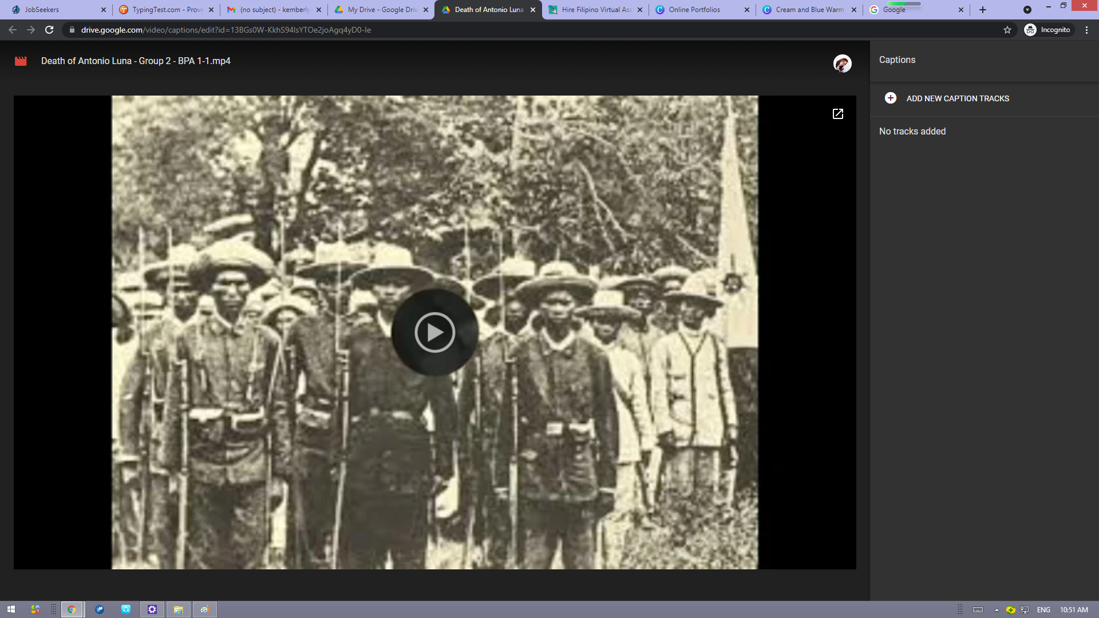Screen dimensions: 1099x618
Task: Switch to Online Portfolios tab
Action: point(695,10)
